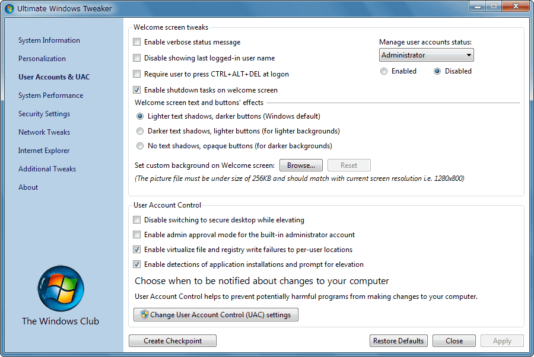This screenshot has height=357, width=534.
Task: Click Browse... for custom welcome background
Action: 301,165
